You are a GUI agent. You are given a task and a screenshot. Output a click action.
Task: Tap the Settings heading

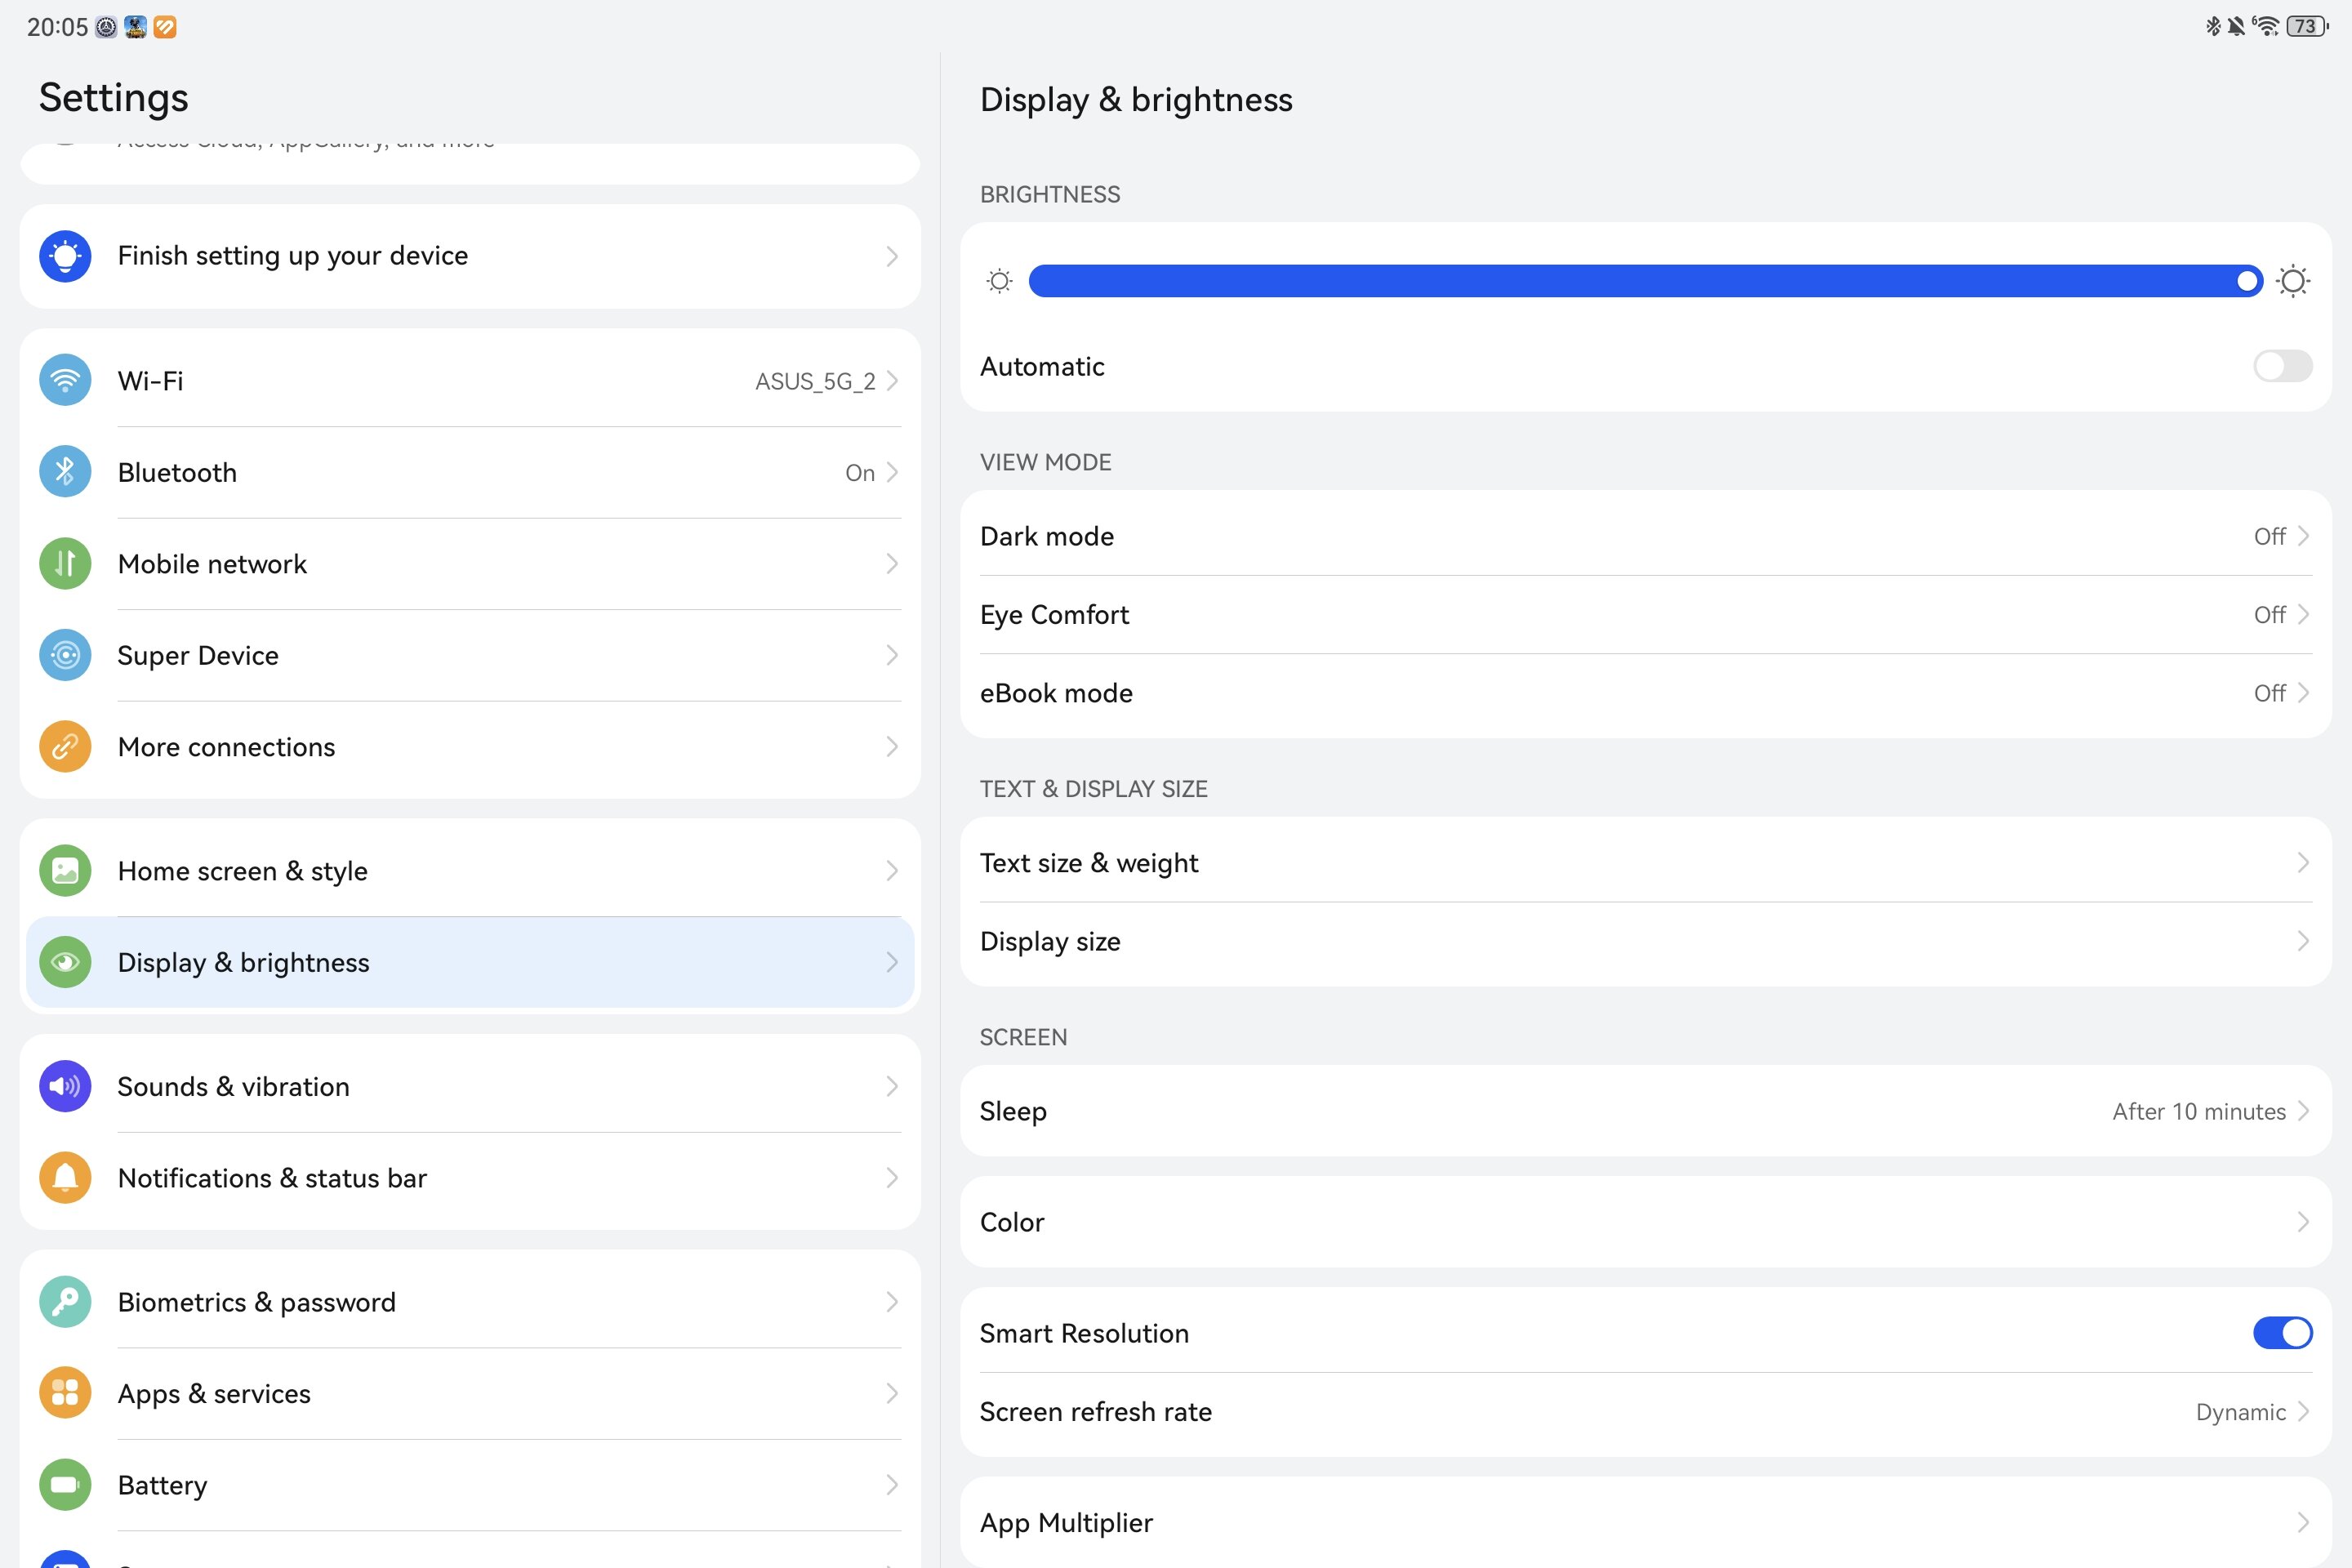click(114, 98)
